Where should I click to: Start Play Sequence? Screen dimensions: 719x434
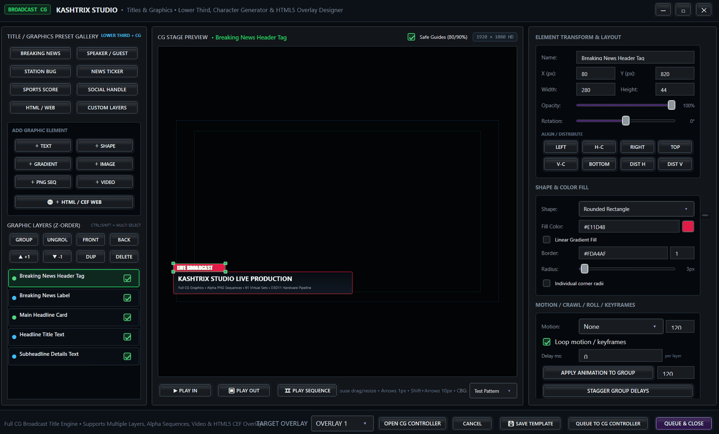pyautogui.click(x=307, y=391)
